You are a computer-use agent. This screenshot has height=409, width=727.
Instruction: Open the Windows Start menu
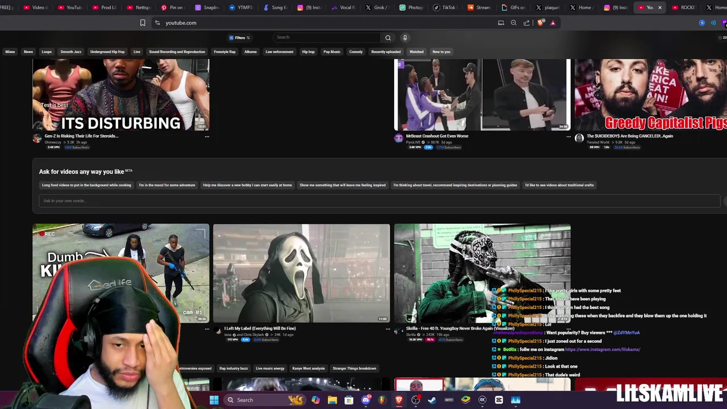[214, 400]
